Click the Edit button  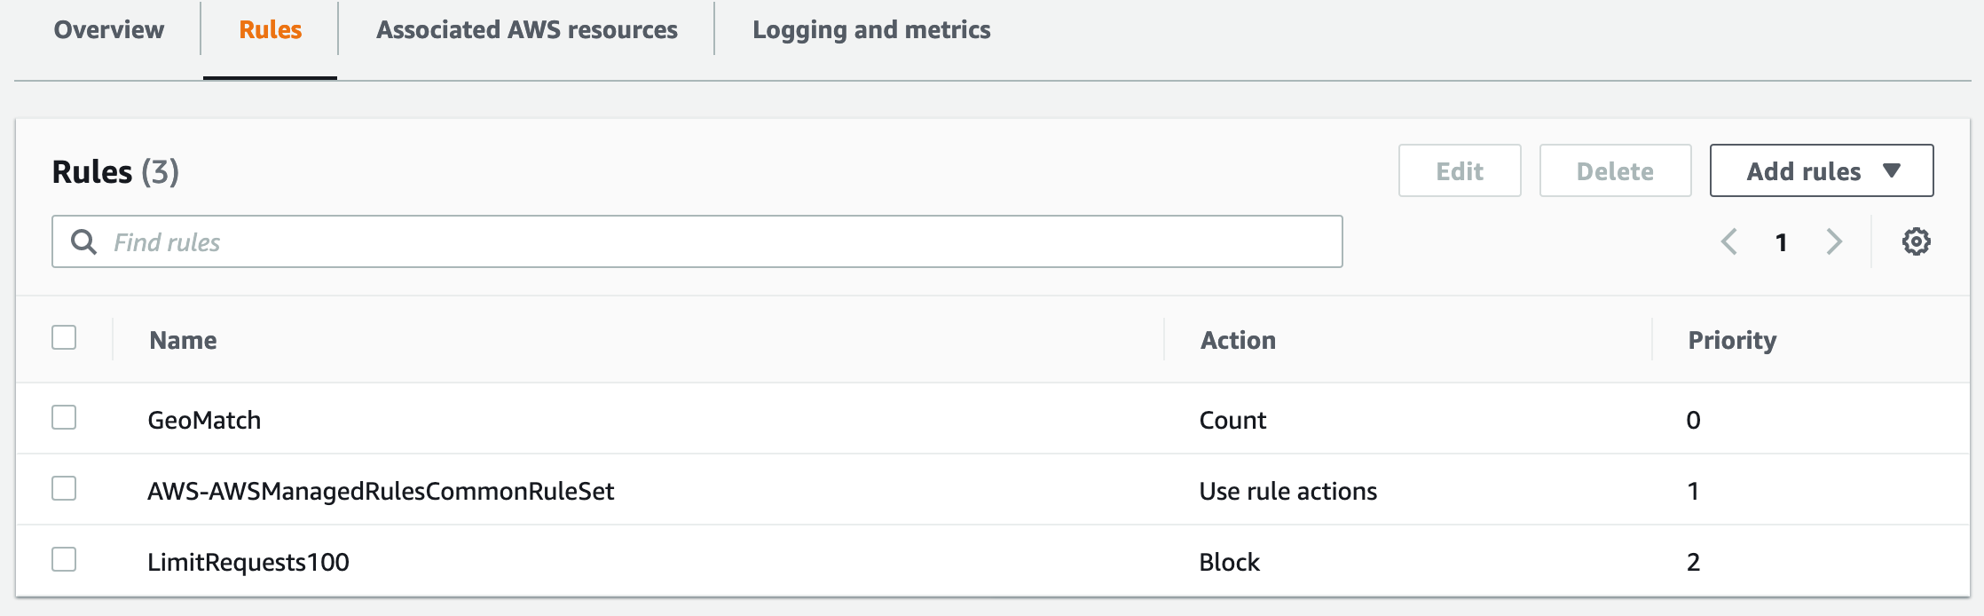point(1460,170)
